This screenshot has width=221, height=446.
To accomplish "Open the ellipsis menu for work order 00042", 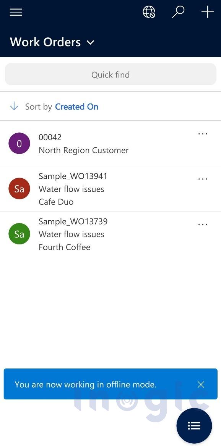I will (202, 134).
